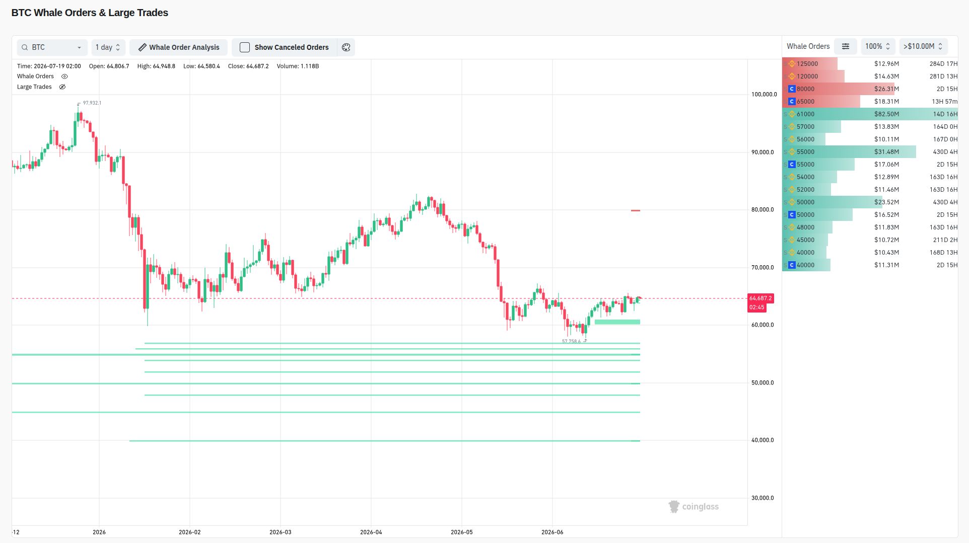Click the green 61000 whale order bar on the chart
The width and height of the screenshot is (969, 543).
point(617,322)
